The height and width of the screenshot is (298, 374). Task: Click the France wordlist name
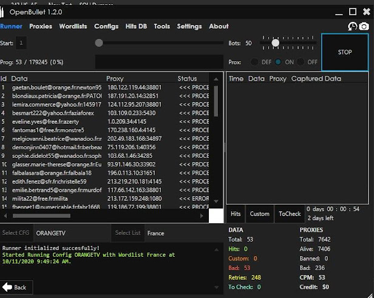tap(156, 233)
